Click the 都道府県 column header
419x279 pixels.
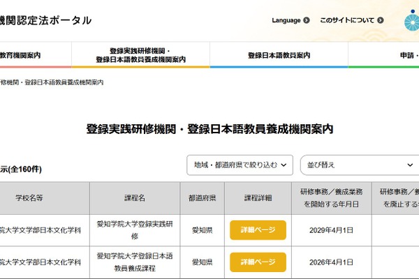[203, 198]
